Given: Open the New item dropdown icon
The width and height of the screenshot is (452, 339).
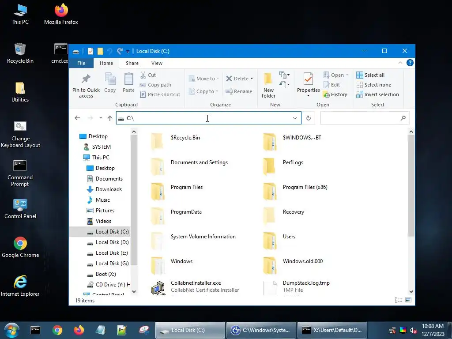Looking at the screenshot, I should 285,75.
